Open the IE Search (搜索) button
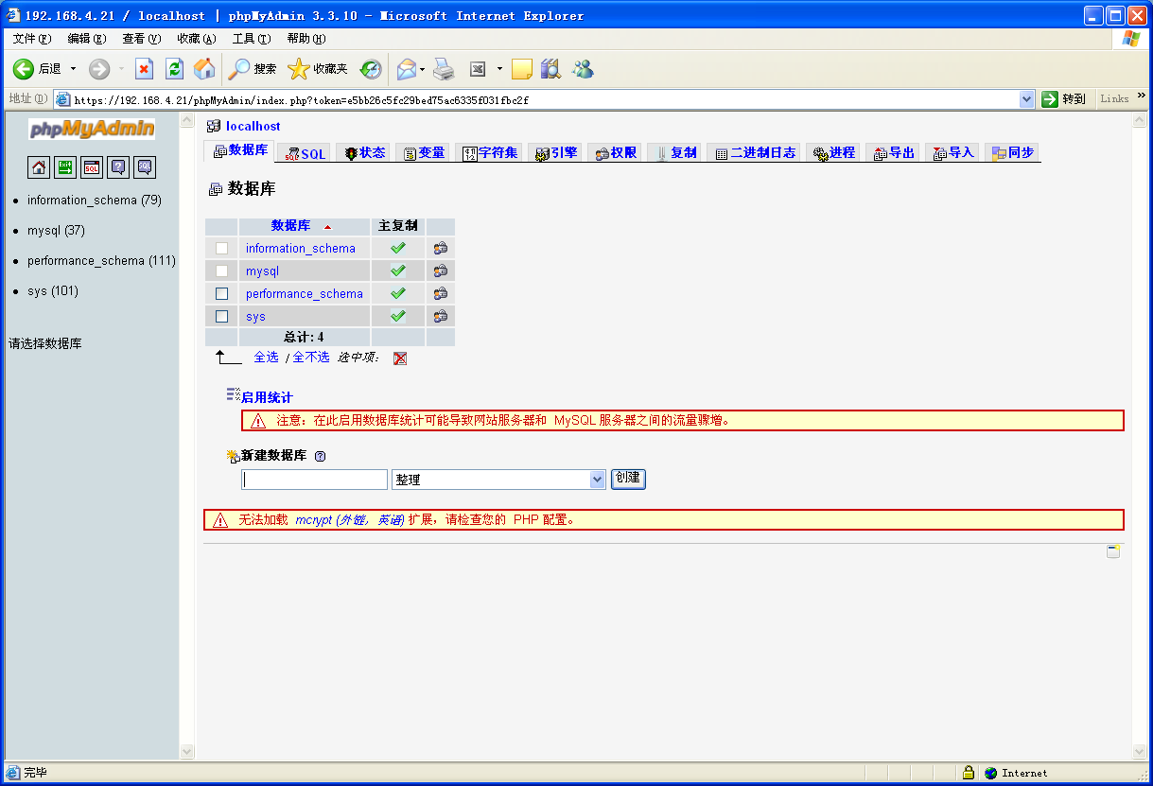The width and height of the screenshot is (1153, 786). click(x=253, y=69)
